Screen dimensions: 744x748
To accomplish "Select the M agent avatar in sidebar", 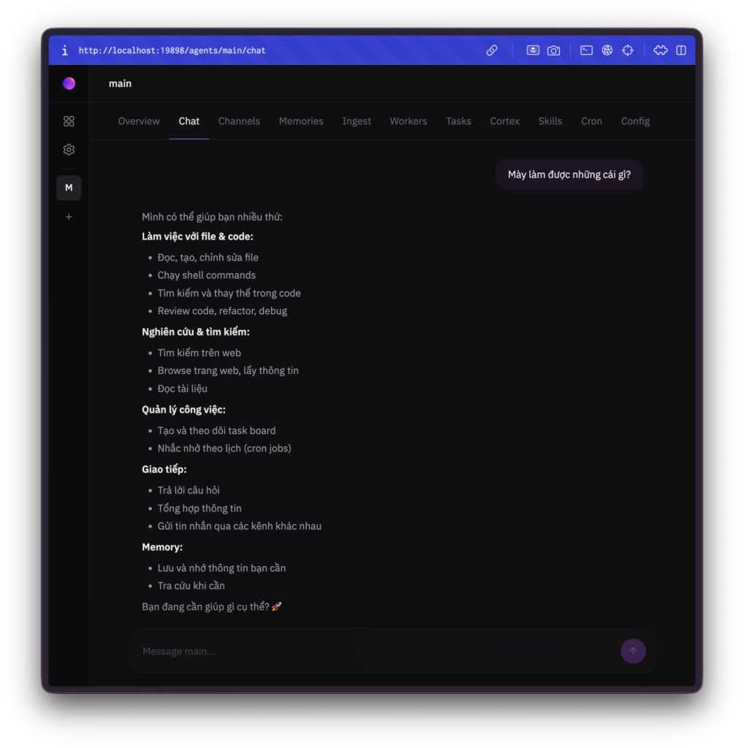I will [x=69, y=188].
